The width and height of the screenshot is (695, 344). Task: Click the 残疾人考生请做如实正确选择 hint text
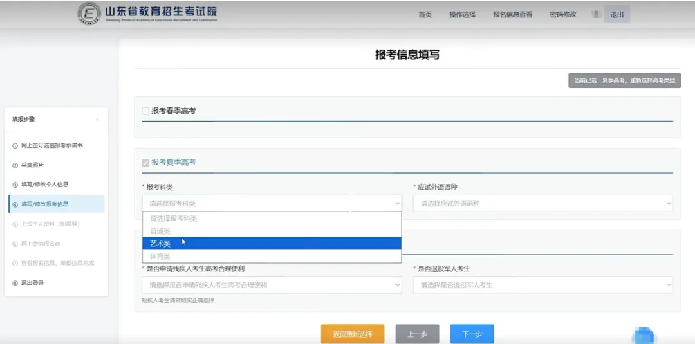pyautogui.click(x=178, y=301)
